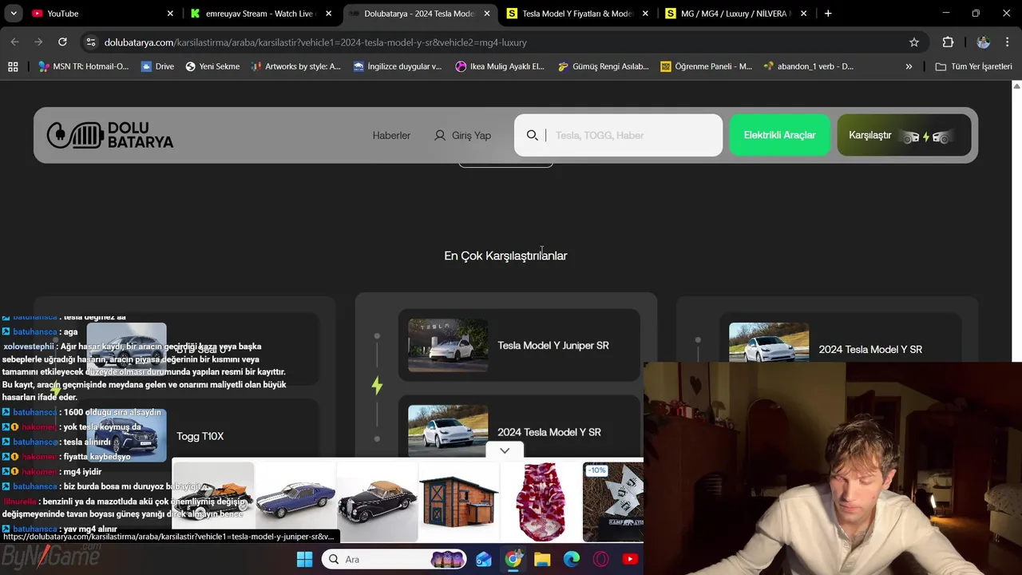Viewport: 1022px width, 575px height.
Task: Open Ikea Mulig Ayaklı bookmark
Action: [500, 66]
